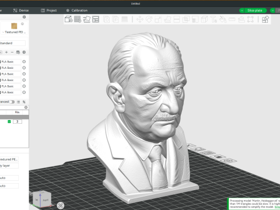Click the 3D view orientation cube

pos(41,199)
